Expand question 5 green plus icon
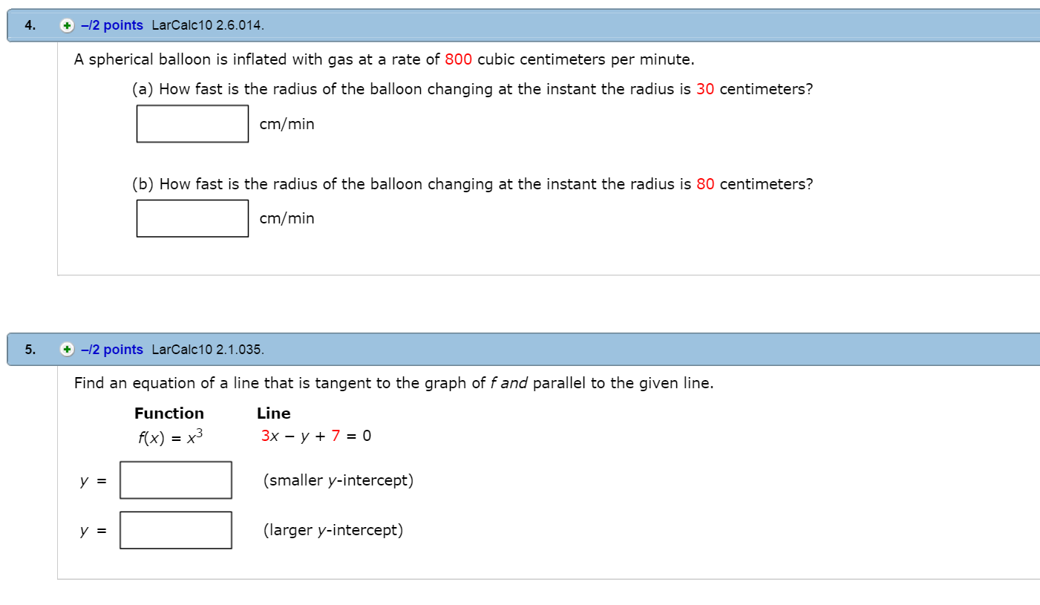 pyautogui.click(x=67, y=350)
